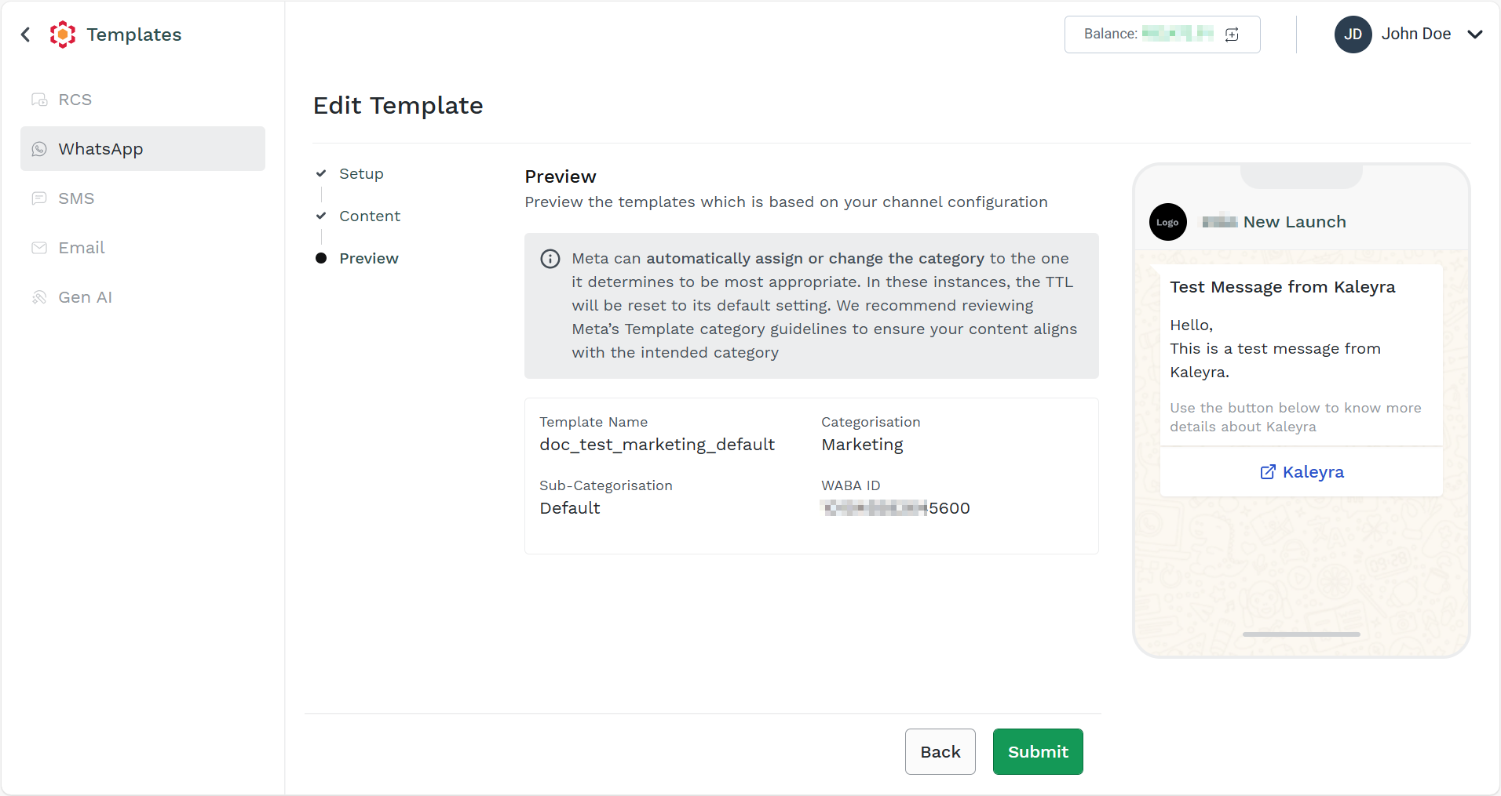Go to the Setup step

tap(361, 174)
